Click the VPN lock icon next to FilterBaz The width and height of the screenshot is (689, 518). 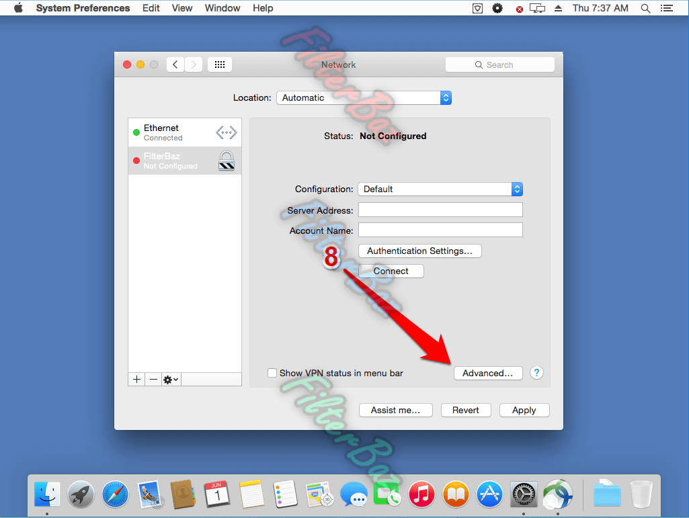click(227, 161)
